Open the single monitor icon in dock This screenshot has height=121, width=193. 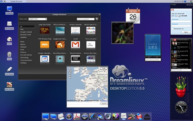(45, 116)
